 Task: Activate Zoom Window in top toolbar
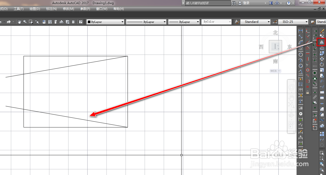[x=31, y=22]
